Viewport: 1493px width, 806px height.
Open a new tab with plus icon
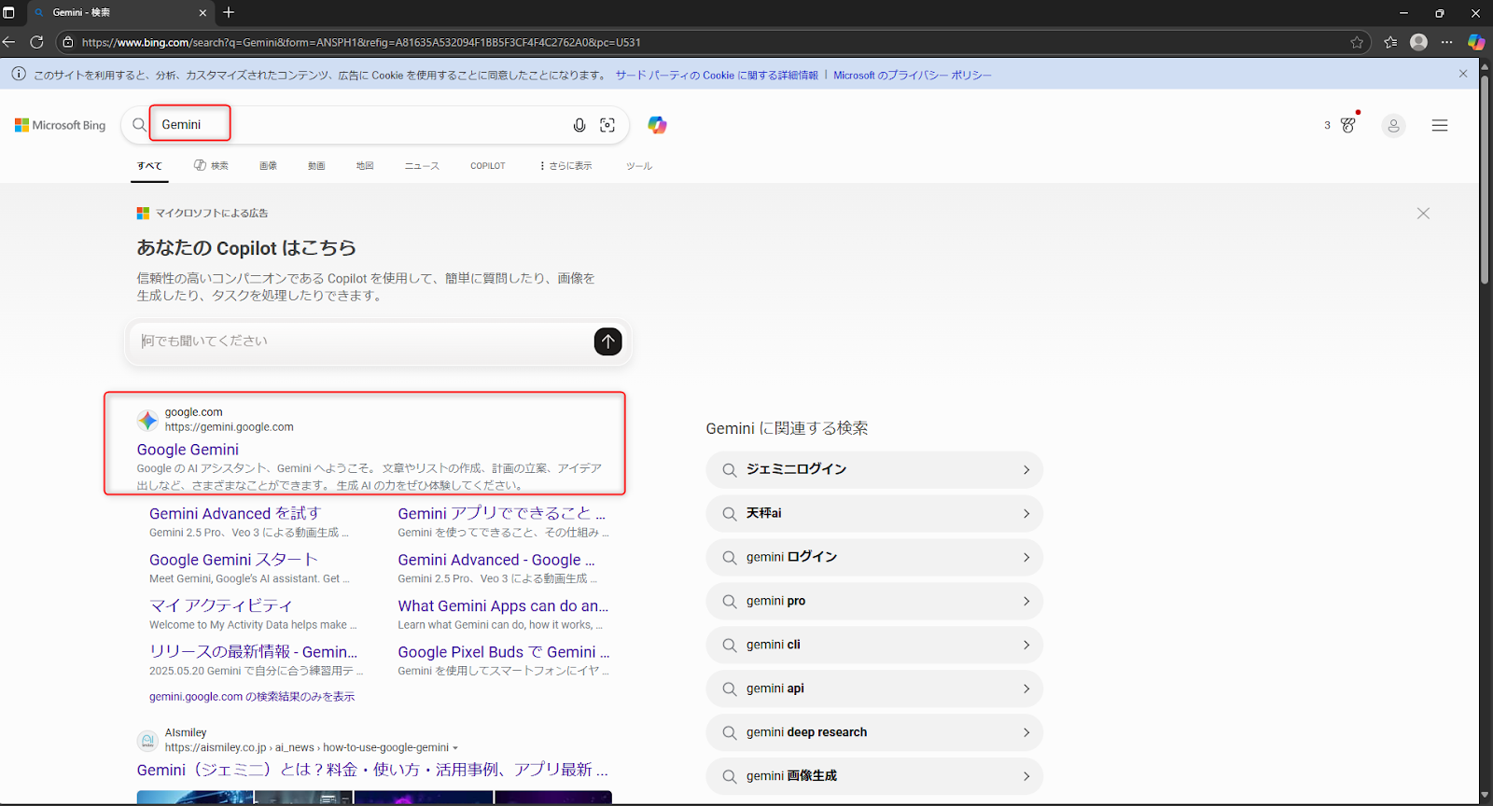(x=229, y=12)
